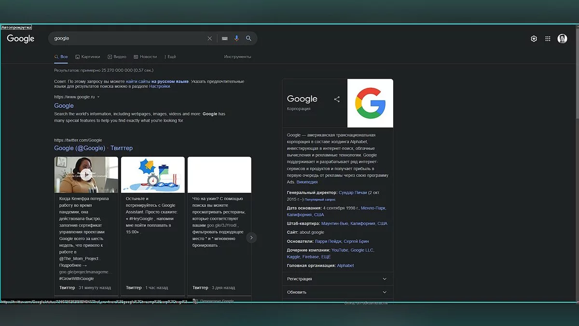Image resolution: width=579 pixels, height=326 pixels.
Task: Click Сергей Брин founder link
Action: tap(356, 241)
